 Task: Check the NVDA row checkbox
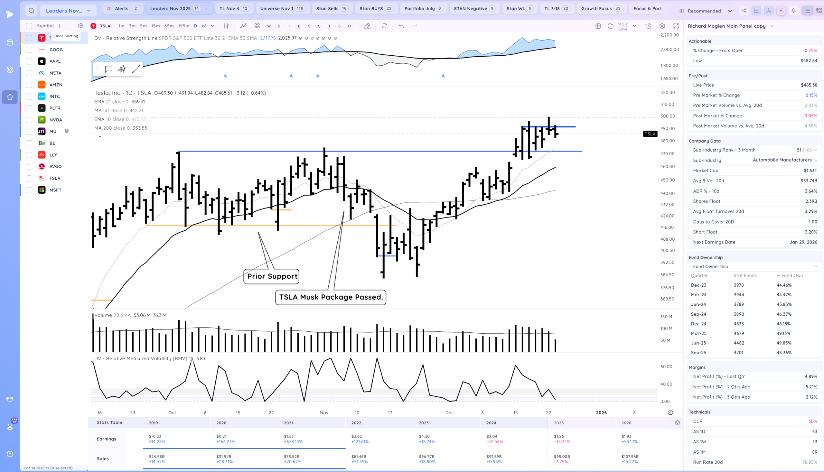pyautogui.click(x=29, y=120)
